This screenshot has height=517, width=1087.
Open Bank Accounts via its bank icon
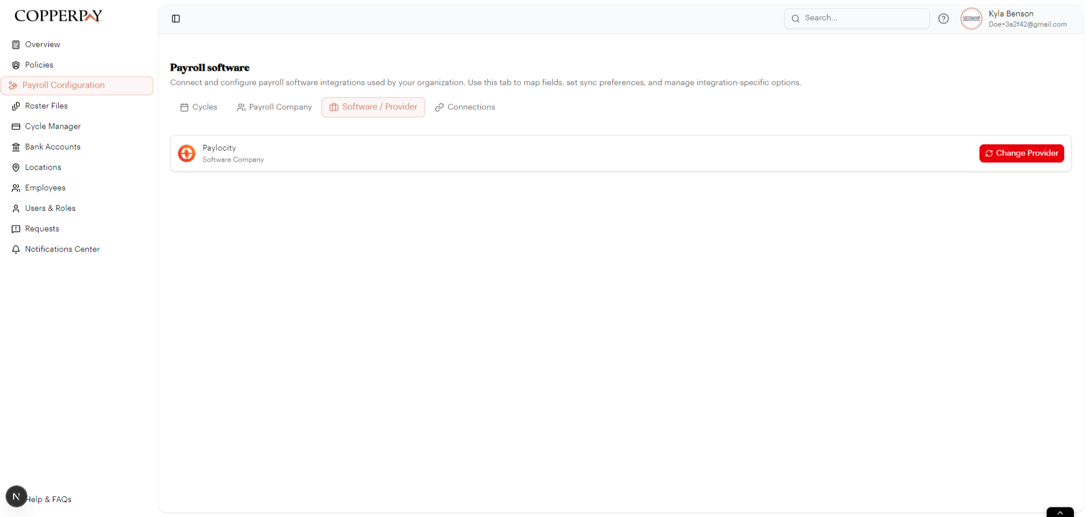pyautogui.click(x=16, y=147)
